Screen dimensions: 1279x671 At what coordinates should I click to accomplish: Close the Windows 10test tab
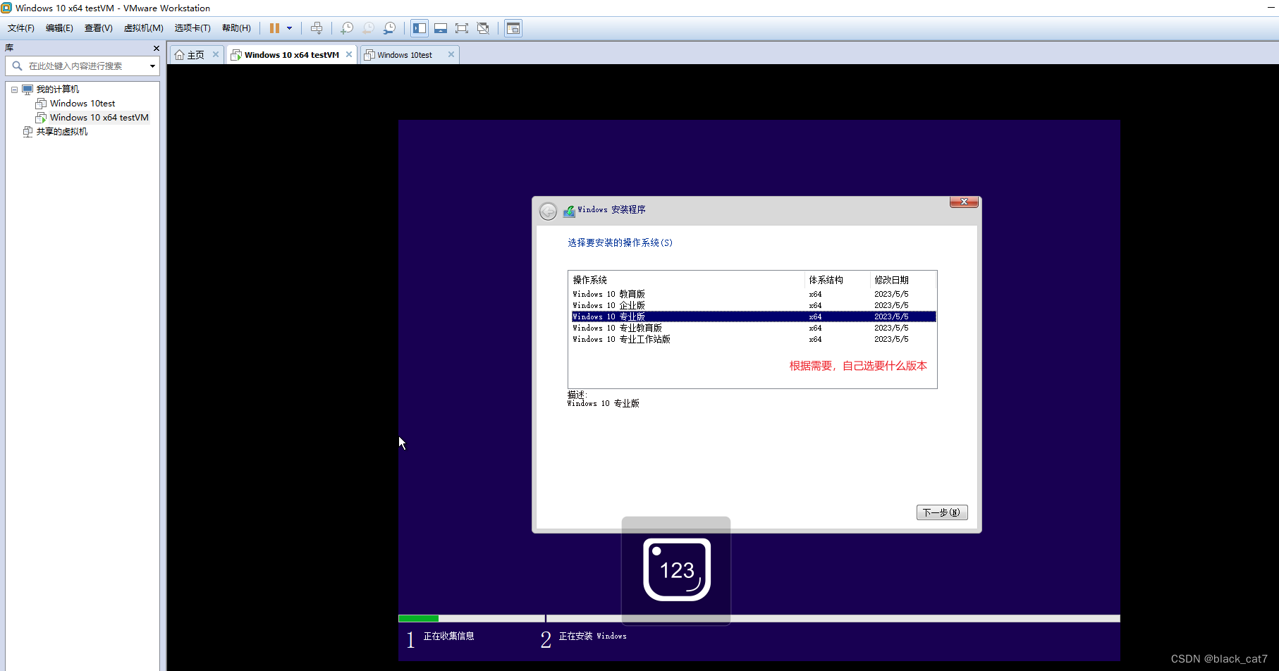[x=451, y=54]
